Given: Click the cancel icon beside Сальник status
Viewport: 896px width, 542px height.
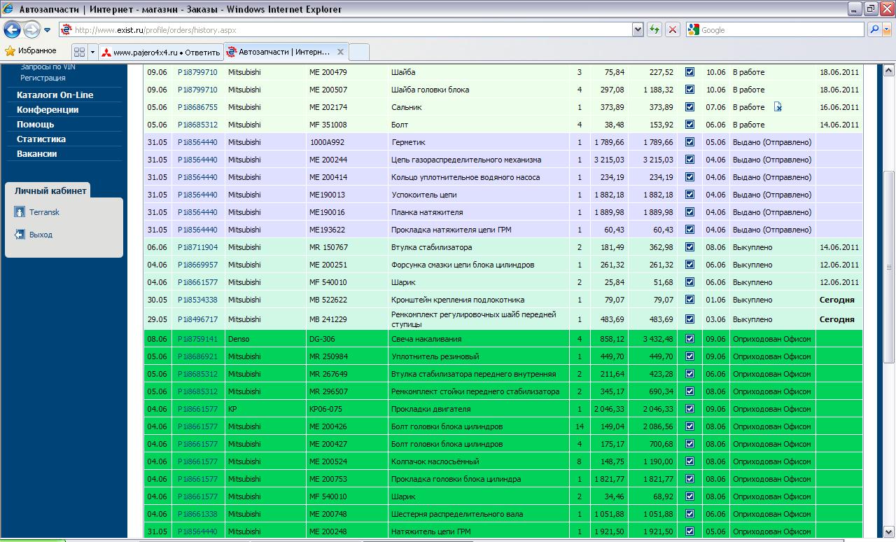Looking at the screenshot, I should (778, 107).
